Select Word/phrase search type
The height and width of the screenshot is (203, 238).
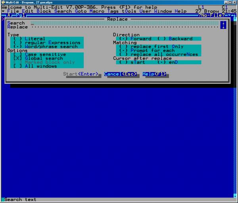click(x=46, y=46)
